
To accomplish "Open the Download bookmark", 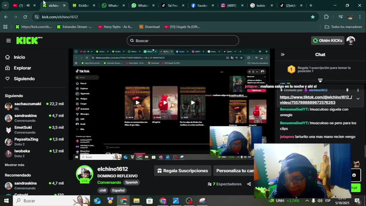I will tap(149, 27).
